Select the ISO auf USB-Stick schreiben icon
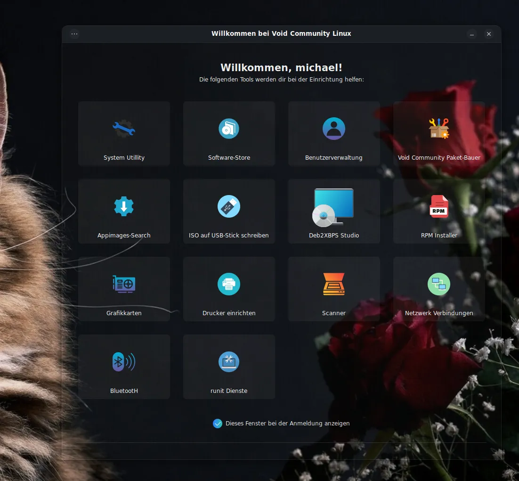This screenshot has width=519, height=481. [229, 206]
